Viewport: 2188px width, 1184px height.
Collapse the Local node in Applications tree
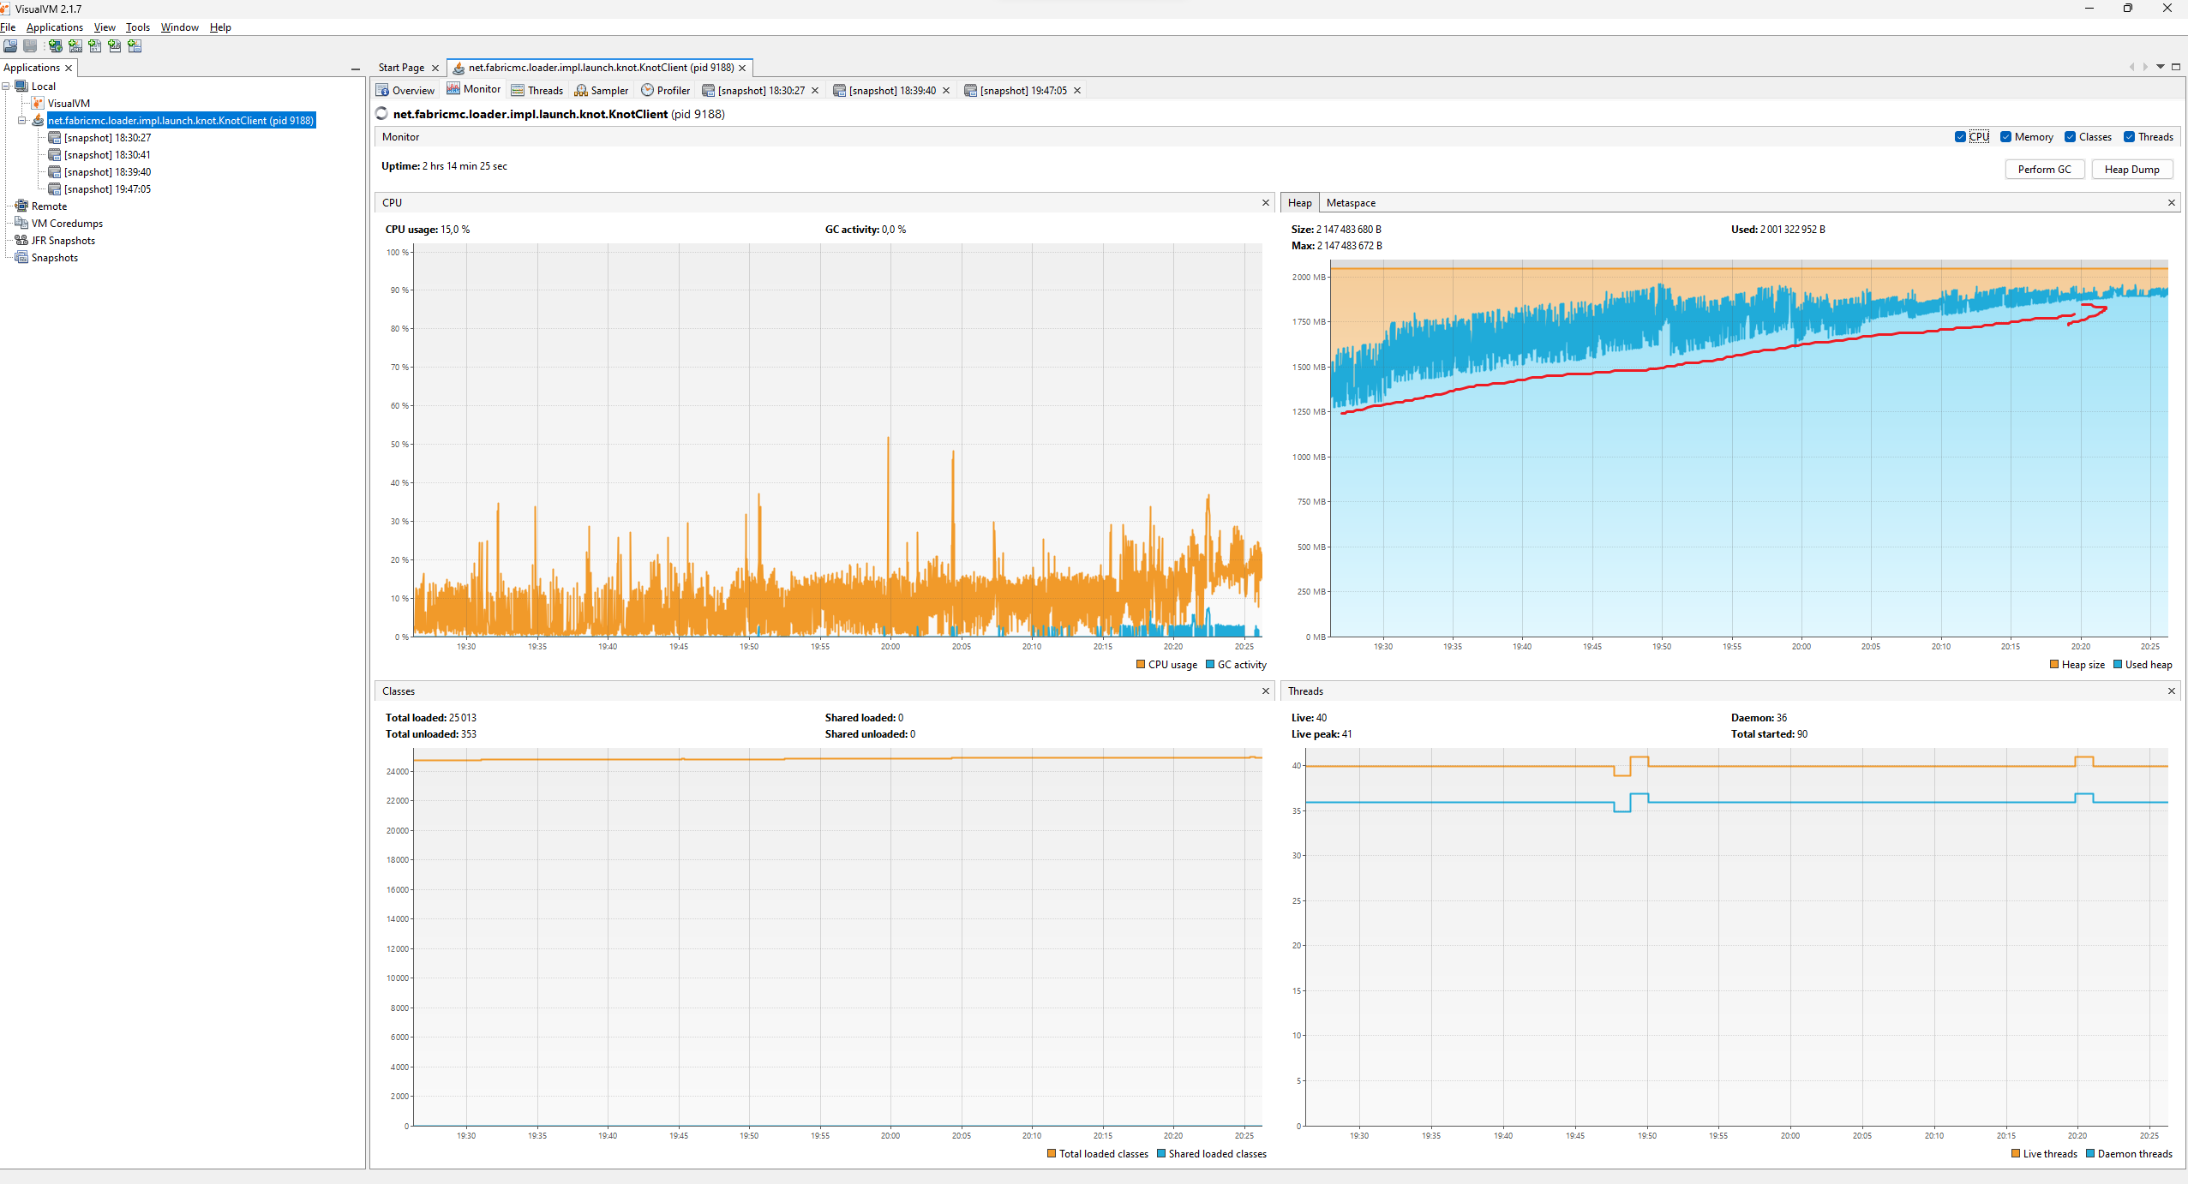(7, 86)
